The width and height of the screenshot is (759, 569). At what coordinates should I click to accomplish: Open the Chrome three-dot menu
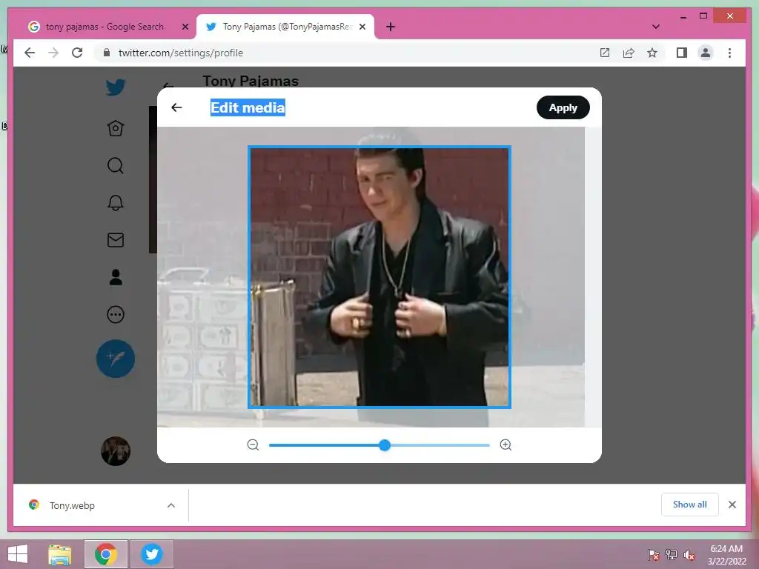(x=729, y=53)
